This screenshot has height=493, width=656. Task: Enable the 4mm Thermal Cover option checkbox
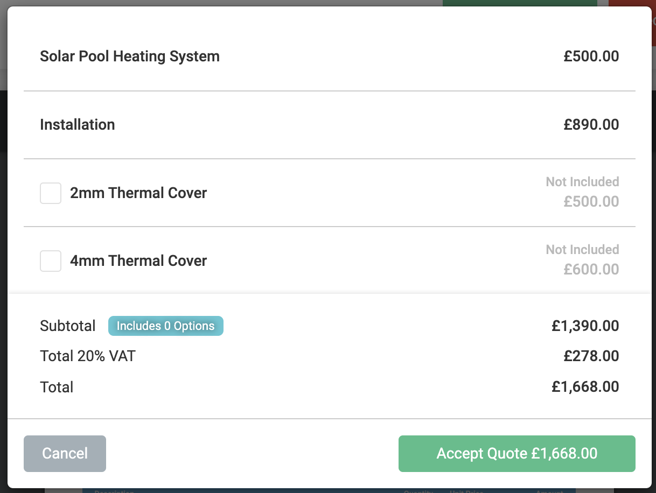click(51, 261)
